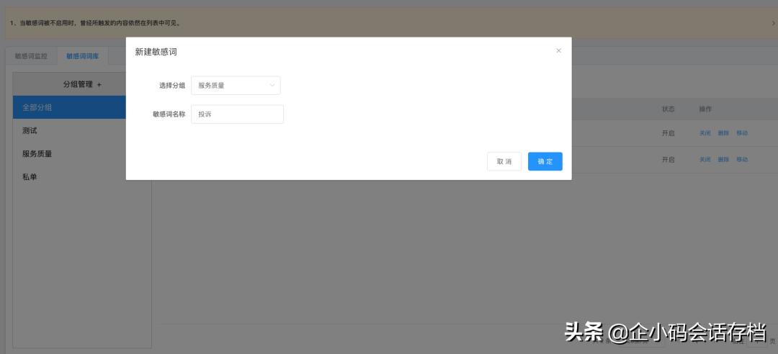Click 关闭 link in the second row
This screenshot has width=778, height=354.
tap(705, 160)
